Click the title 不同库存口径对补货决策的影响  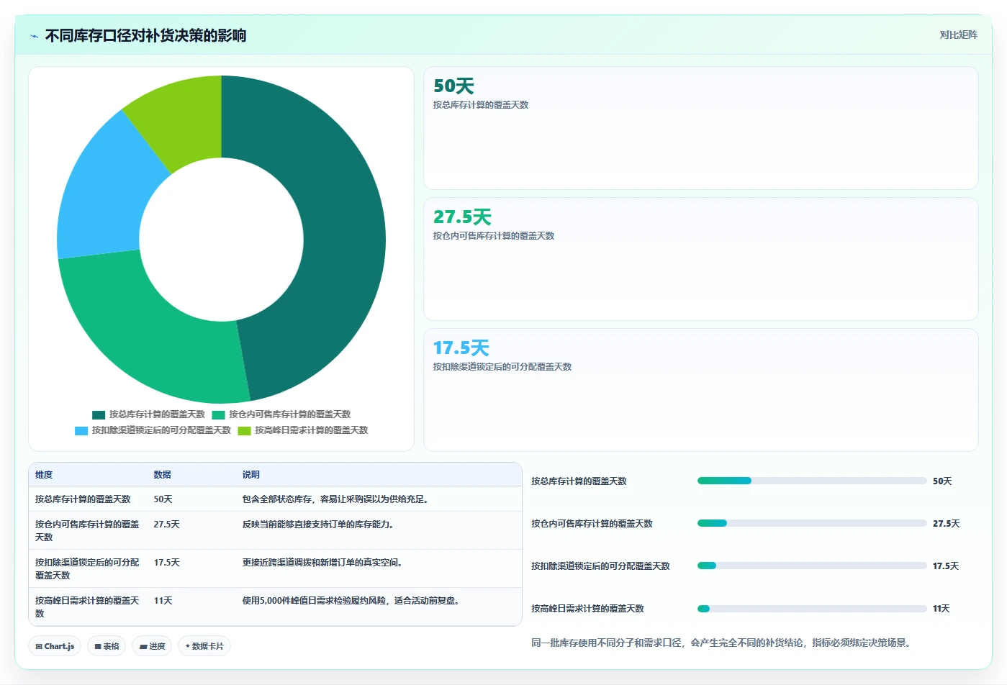pyautogui.click(x=146, y=36)
